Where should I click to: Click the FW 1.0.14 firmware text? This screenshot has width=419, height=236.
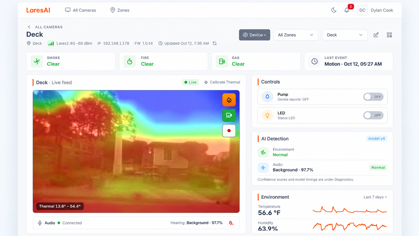[144, 43]
